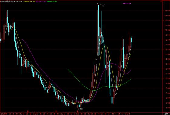
Task: Select the MA5 16.52 indicator label
Action: pyautogui.click(x=19, y=2)
